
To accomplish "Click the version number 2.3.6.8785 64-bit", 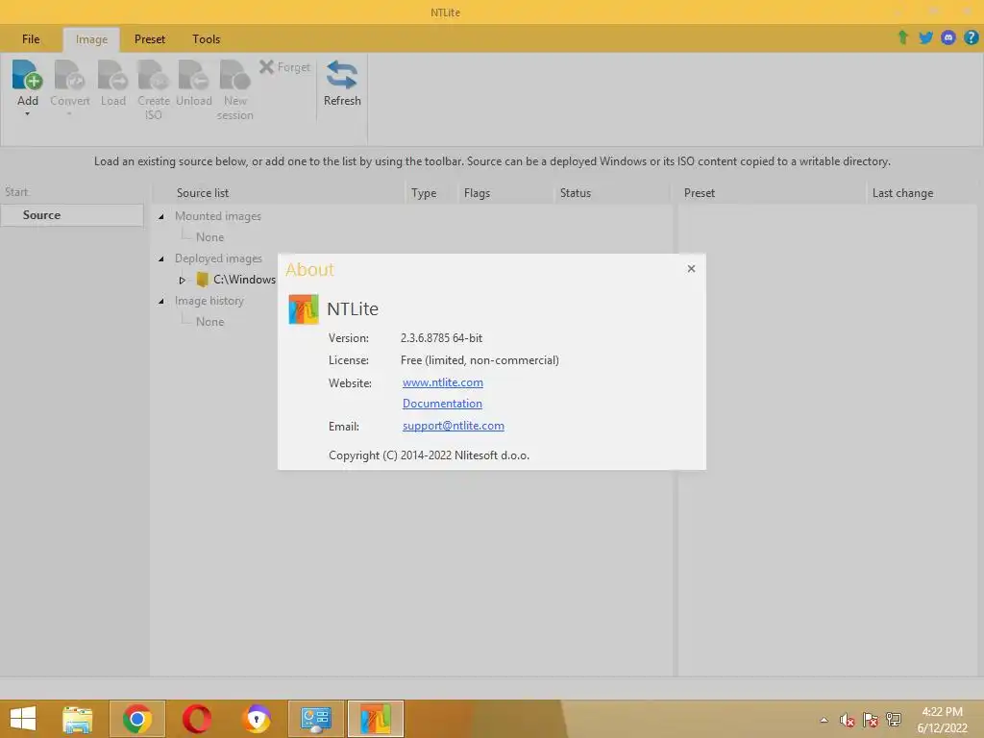I will pos(441,337).
